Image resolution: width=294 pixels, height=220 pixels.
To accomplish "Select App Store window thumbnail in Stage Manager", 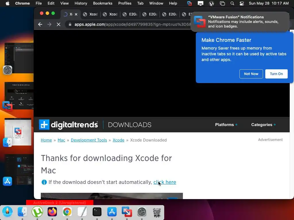I will tap(19, 169).
